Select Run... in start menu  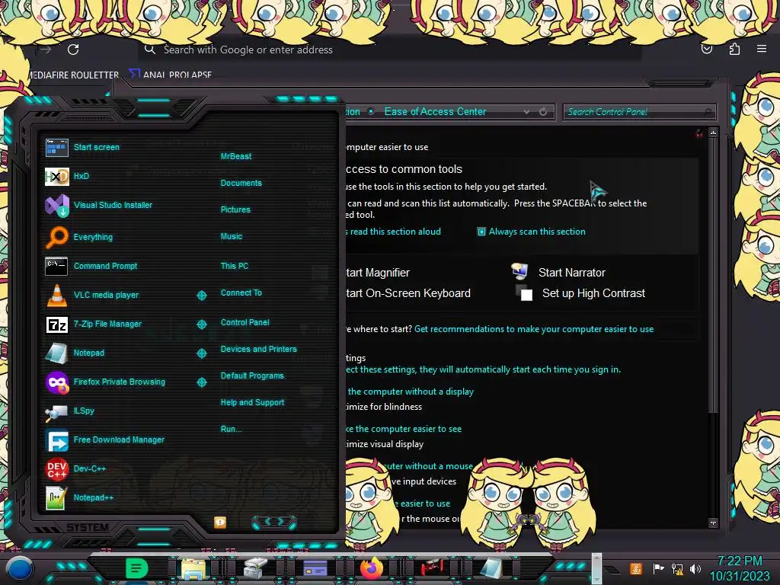click(231, 430)
